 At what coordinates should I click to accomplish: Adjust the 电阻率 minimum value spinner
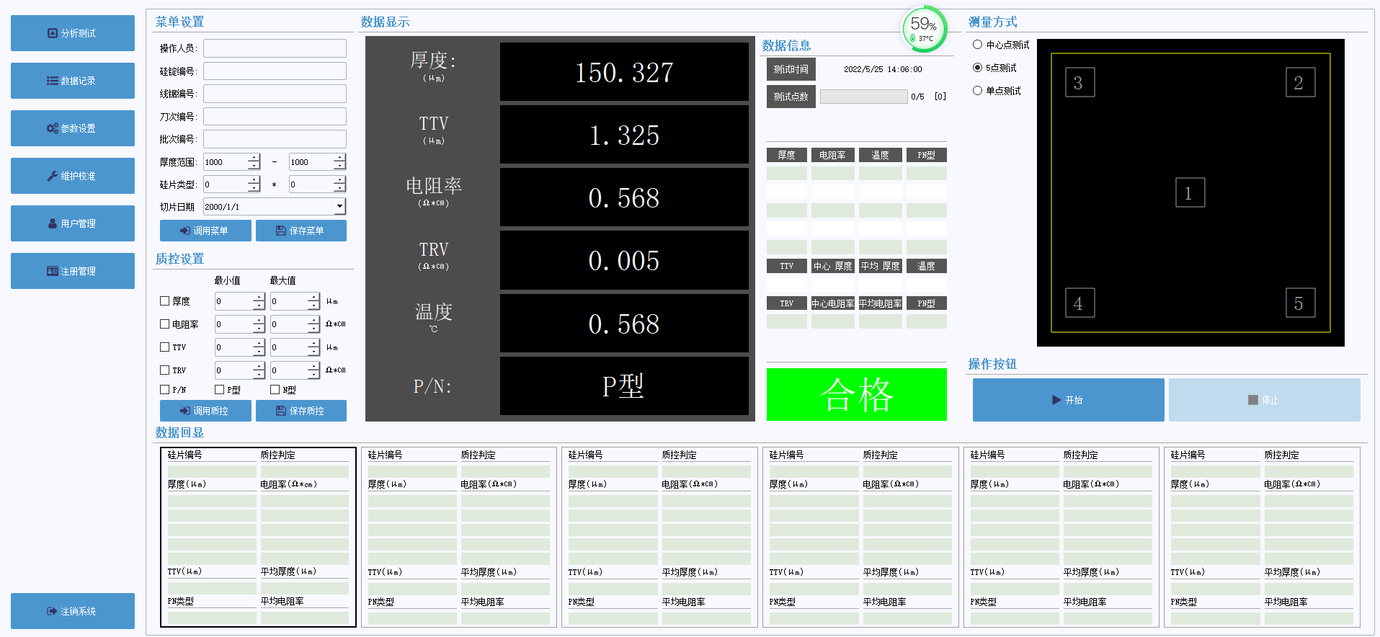pos(259,324)
